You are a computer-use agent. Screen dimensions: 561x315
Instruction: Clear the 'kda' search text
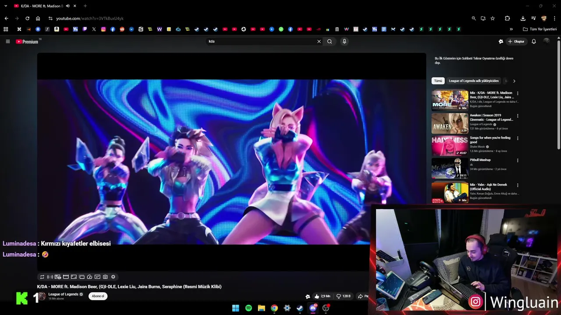(319, 42)
